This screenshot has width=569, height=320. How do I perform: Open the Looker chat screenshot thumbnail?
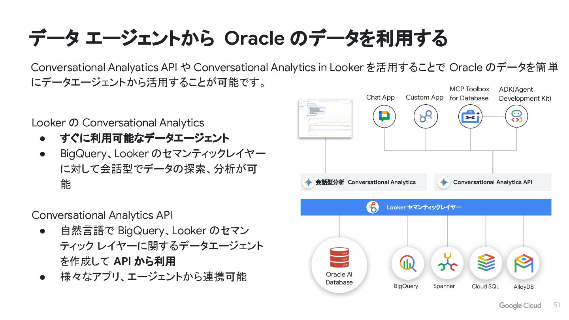coord(325,118)
